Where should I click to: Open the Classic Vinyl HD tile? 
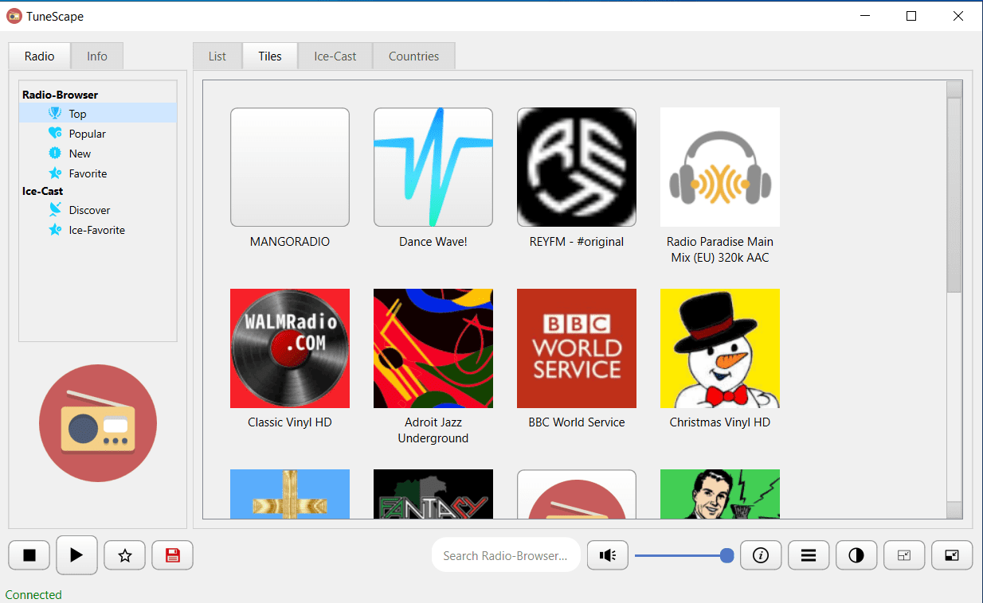click(x=290, y=348)
